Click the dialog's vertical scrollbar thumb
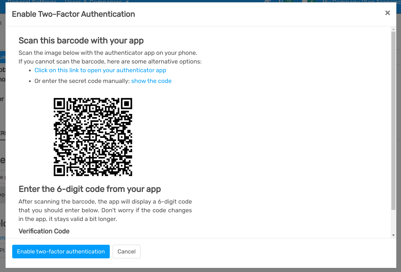 pos(393,116)
